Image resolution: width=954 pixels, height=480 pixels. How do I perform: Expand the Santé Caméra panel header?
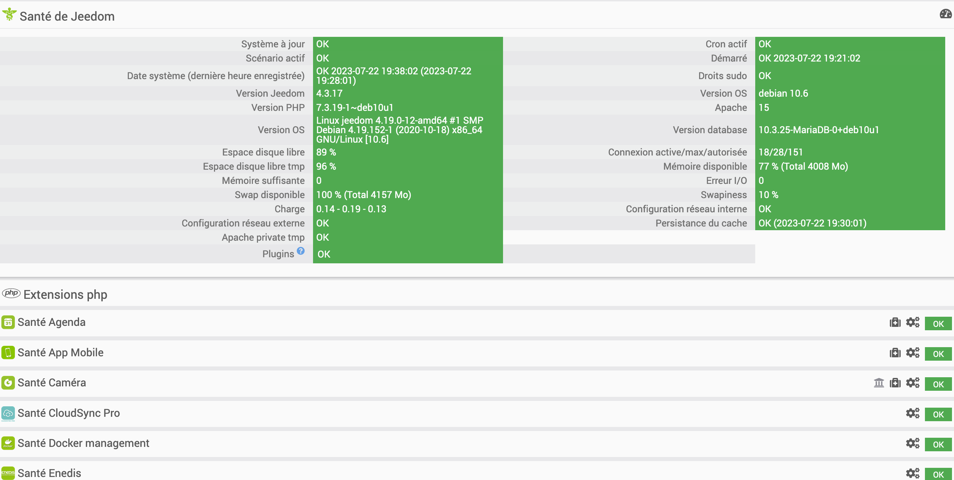(x=52, y=383)
